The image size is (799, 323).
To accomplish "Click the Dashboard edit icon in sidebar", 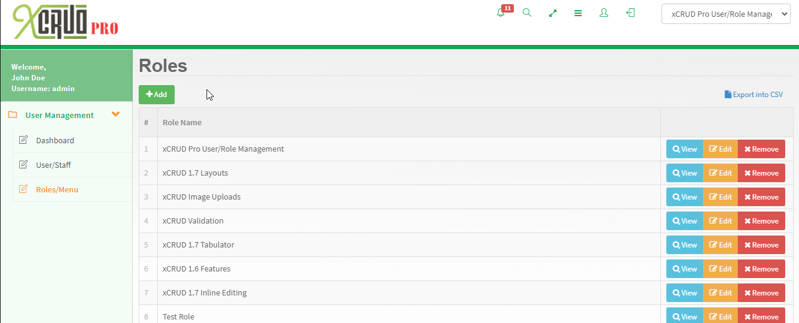I will [23, 140].
